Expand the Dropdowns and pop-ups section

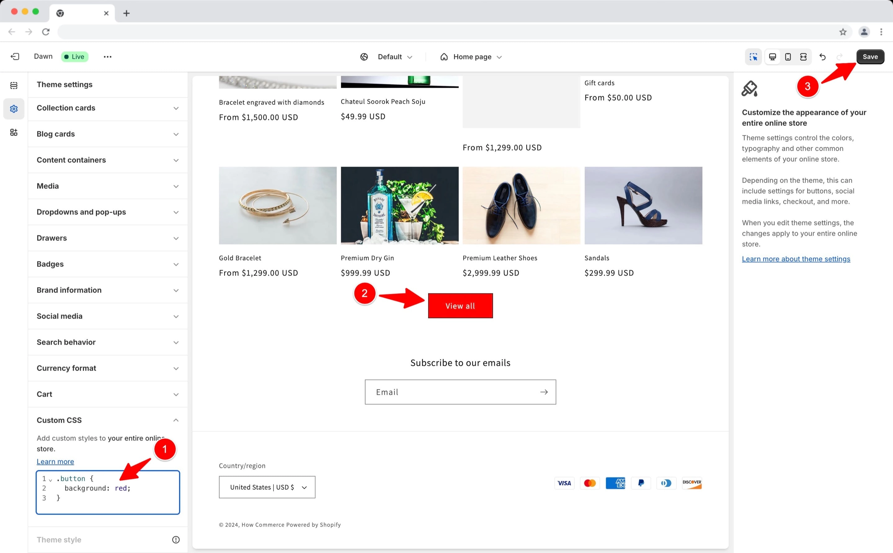coord(108,212)
